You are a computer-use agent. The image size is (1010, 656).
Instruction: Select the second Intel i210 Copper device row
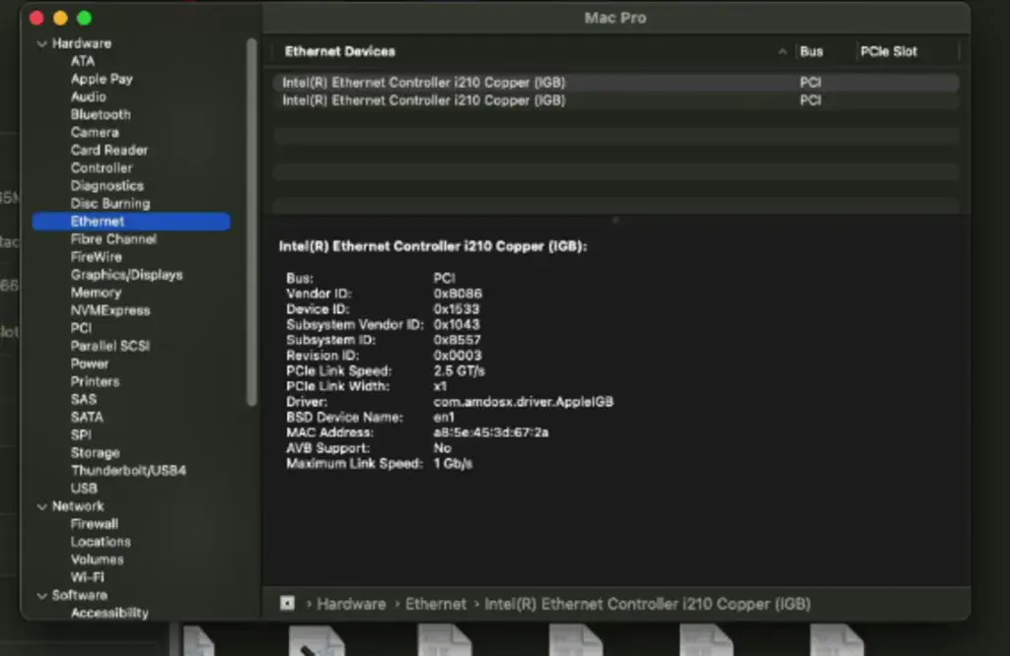coord(616,100)
